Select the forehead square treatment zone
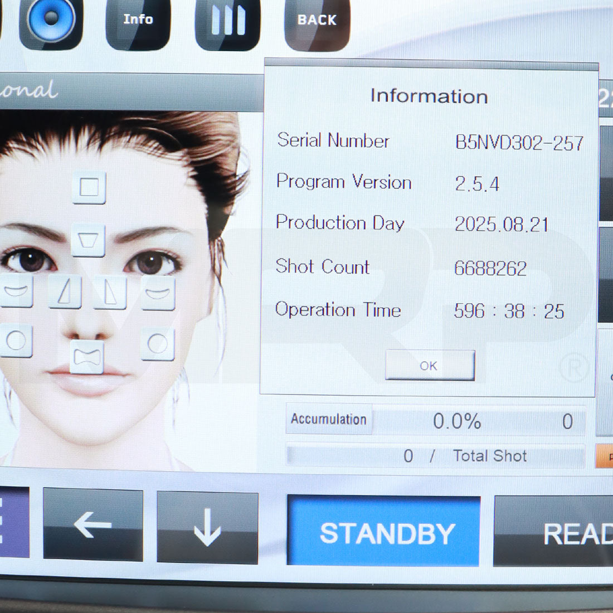The image size is (613, 613). point(89,187)
